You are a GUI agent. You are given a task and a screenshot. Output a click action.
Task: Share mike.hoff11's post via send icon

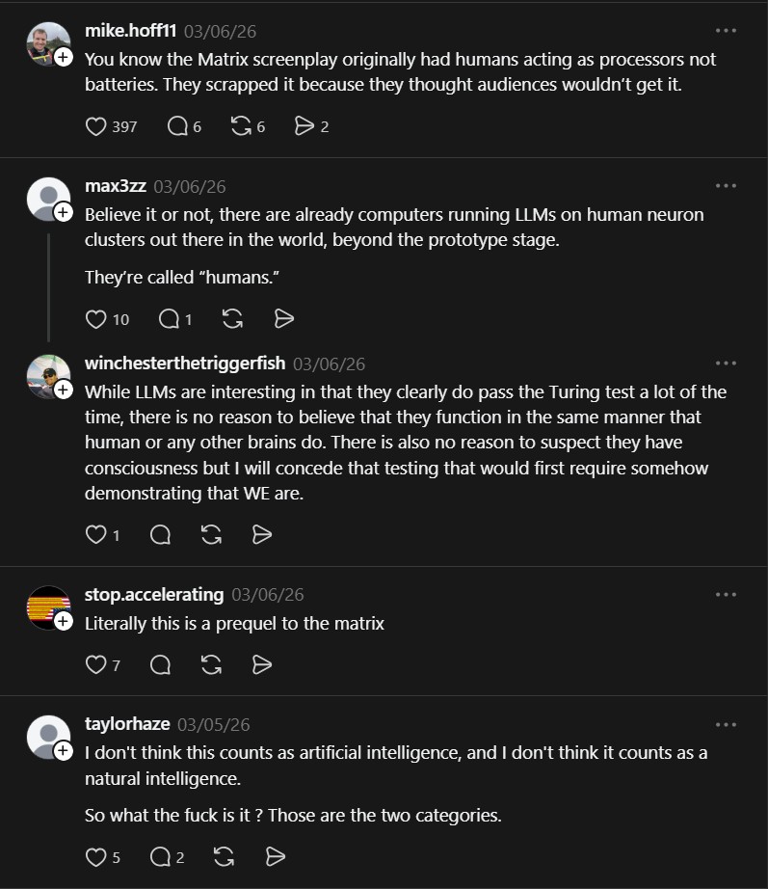click(x=305, y=126)
